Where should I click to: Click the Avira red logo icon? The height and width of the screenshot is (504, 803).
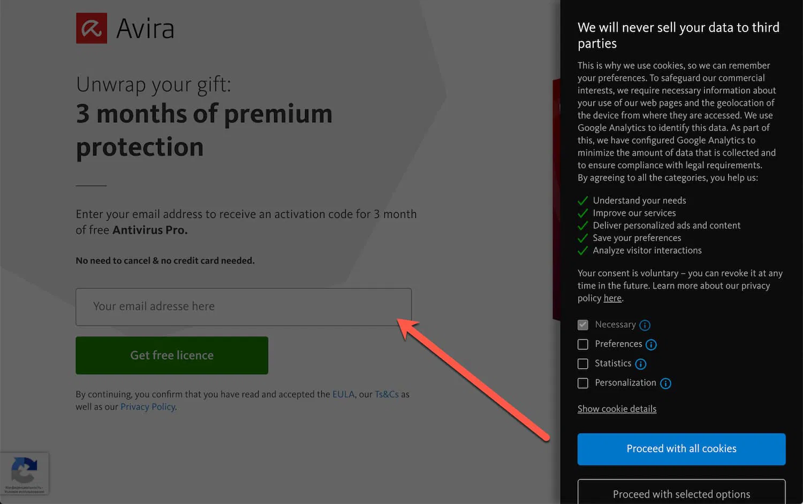[92, 28]
